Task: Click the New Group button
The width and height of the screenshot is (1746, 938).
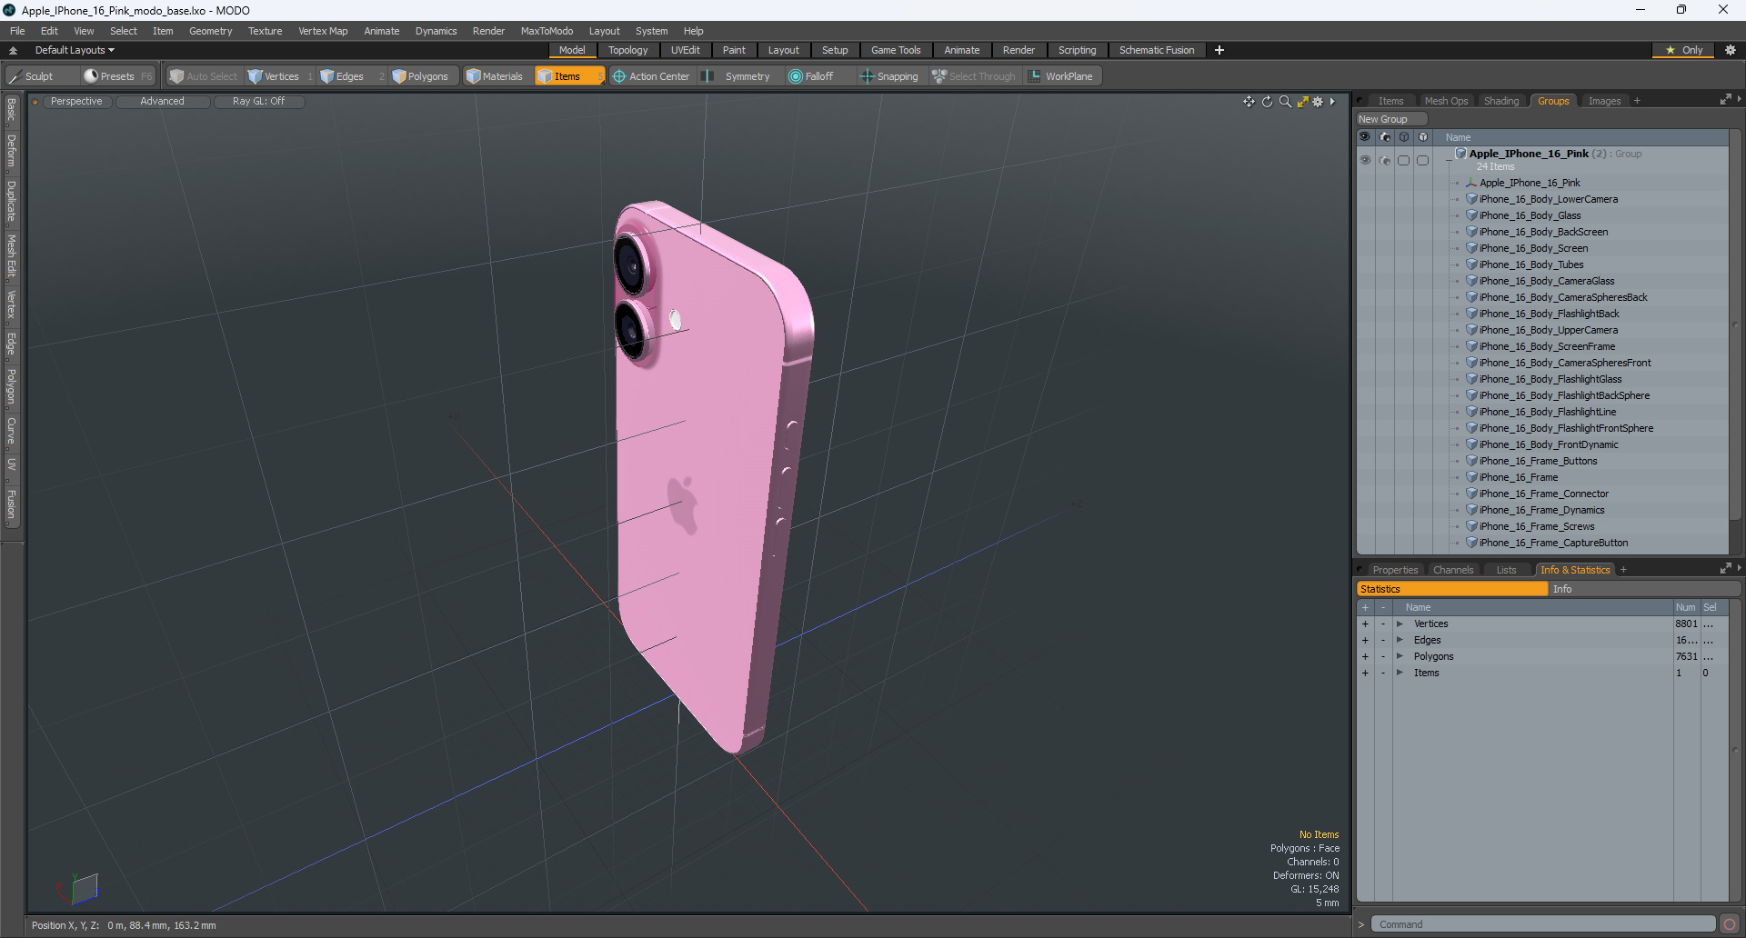Action: (x=1391, y=119)
